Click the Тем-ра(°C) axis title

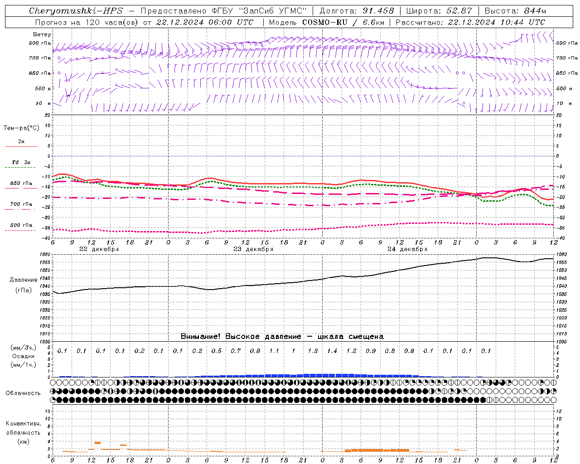click(21, 128)
